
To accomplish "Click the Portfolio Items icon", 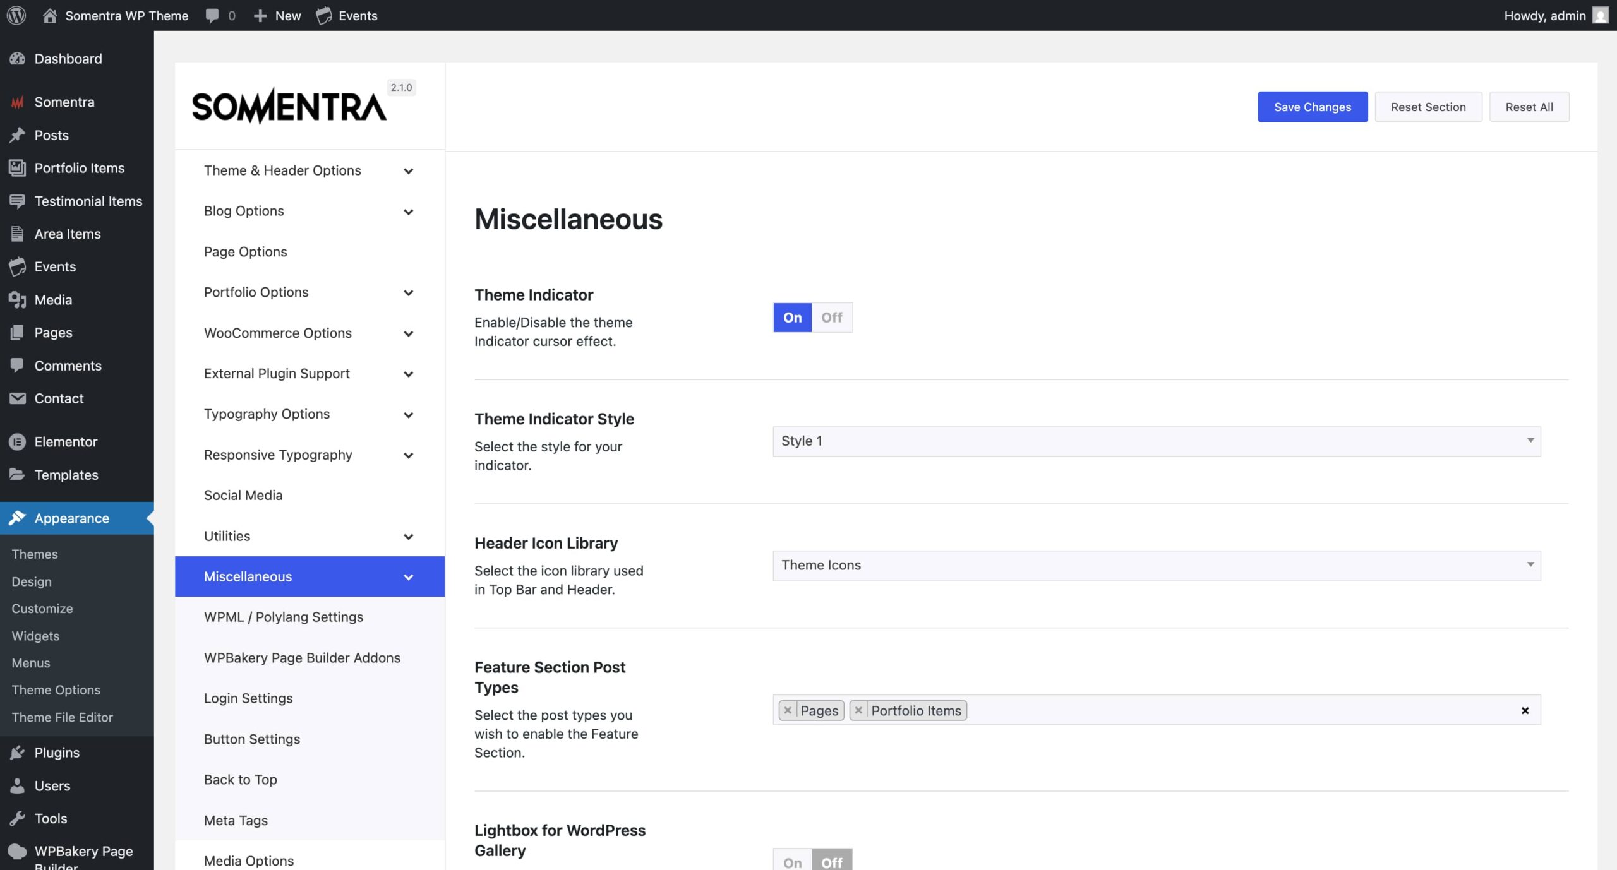I will [x=18, y=168].
